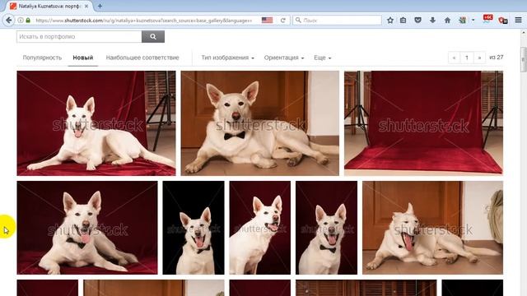Open the bookmarks list clipboard icon
This screenshot has height=296, width=527.
(403, 20)
